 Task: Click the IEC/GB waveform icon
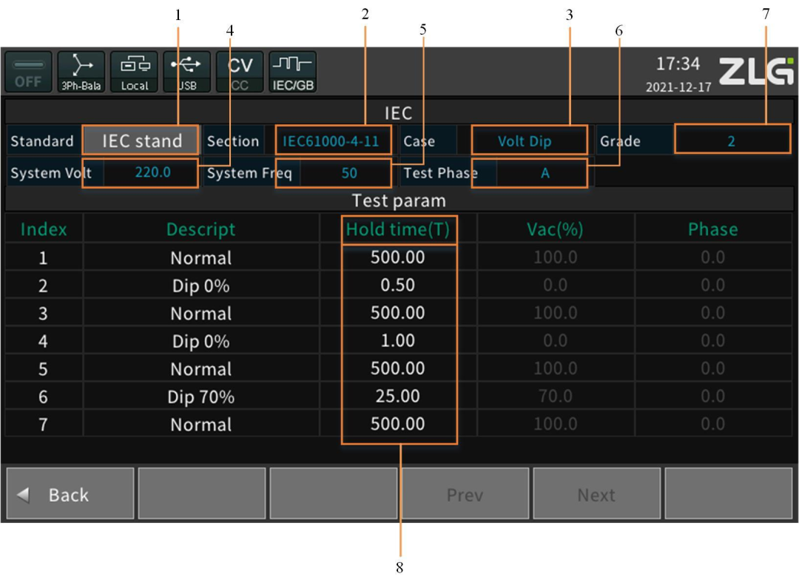[x=293, y=72]
